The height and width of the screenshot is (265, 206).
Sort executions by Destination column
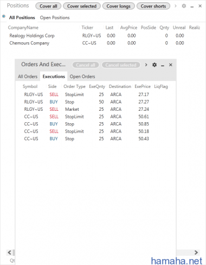click(120, 86)
